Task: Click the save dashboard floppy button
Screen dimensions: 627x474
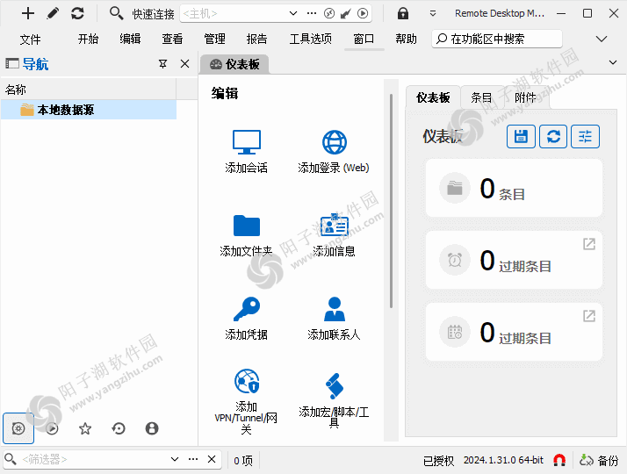Action: click(521, 137)
